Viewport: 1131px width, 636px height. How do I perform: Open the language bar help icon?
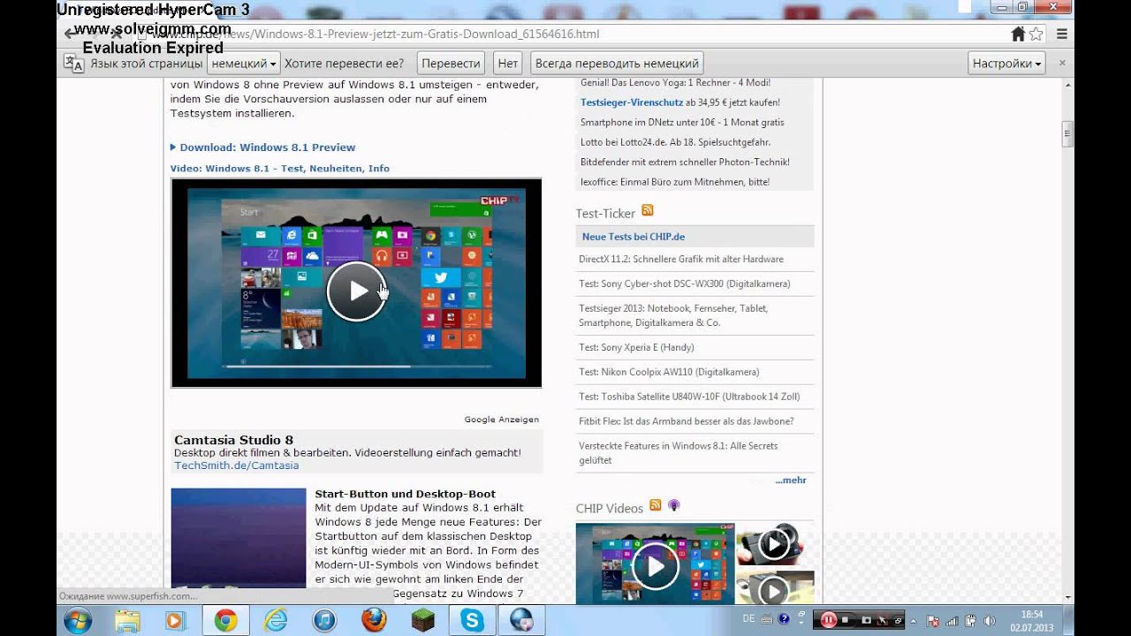point(783,620)
